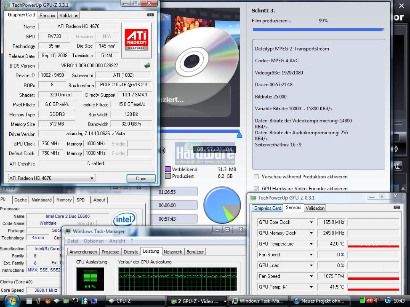Open Fan Speed dropdown showing 1079 RPM
The image size is (410, 307).
tap(311, 276)
